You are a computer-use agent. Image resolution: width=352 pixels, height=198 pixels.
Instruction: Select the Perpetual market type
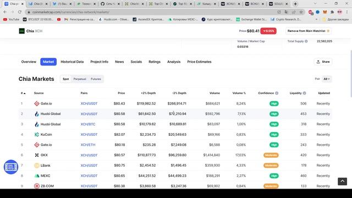(x=80, y=79)
